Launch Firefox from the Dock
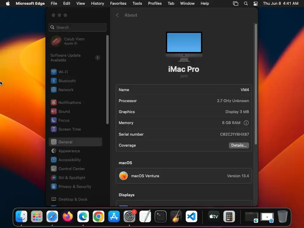This screenshot has height=228, width=304. point(68,216)
